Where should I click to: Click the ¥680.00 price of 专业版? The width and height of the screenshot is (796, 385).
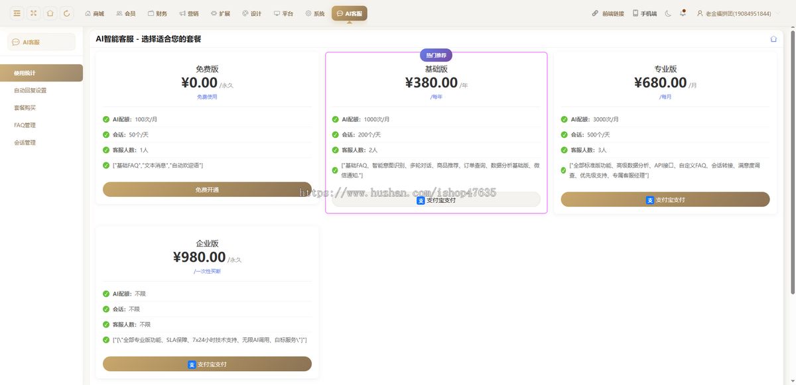coord(661,83)
